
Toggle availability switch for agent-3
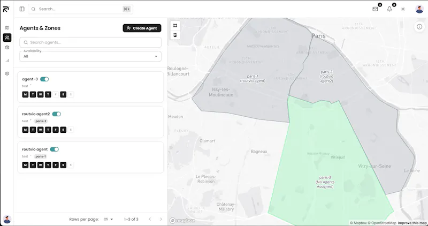44,79
